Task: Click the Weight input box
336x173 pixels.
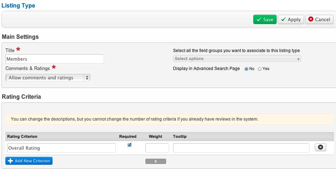Action: tap(157, 148)
